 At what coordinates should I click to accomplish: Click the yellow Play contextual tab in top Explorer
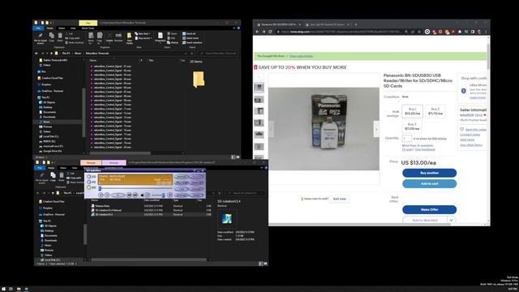(88, 23)
